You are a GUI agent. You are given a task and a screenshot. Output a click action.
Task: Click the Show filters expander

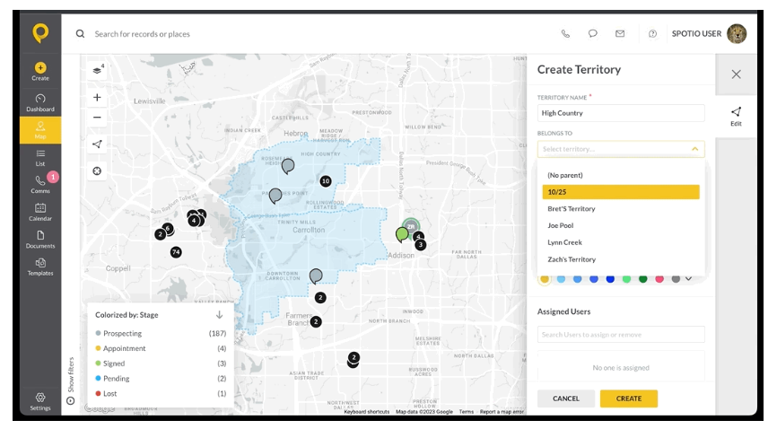pos(71,381)
